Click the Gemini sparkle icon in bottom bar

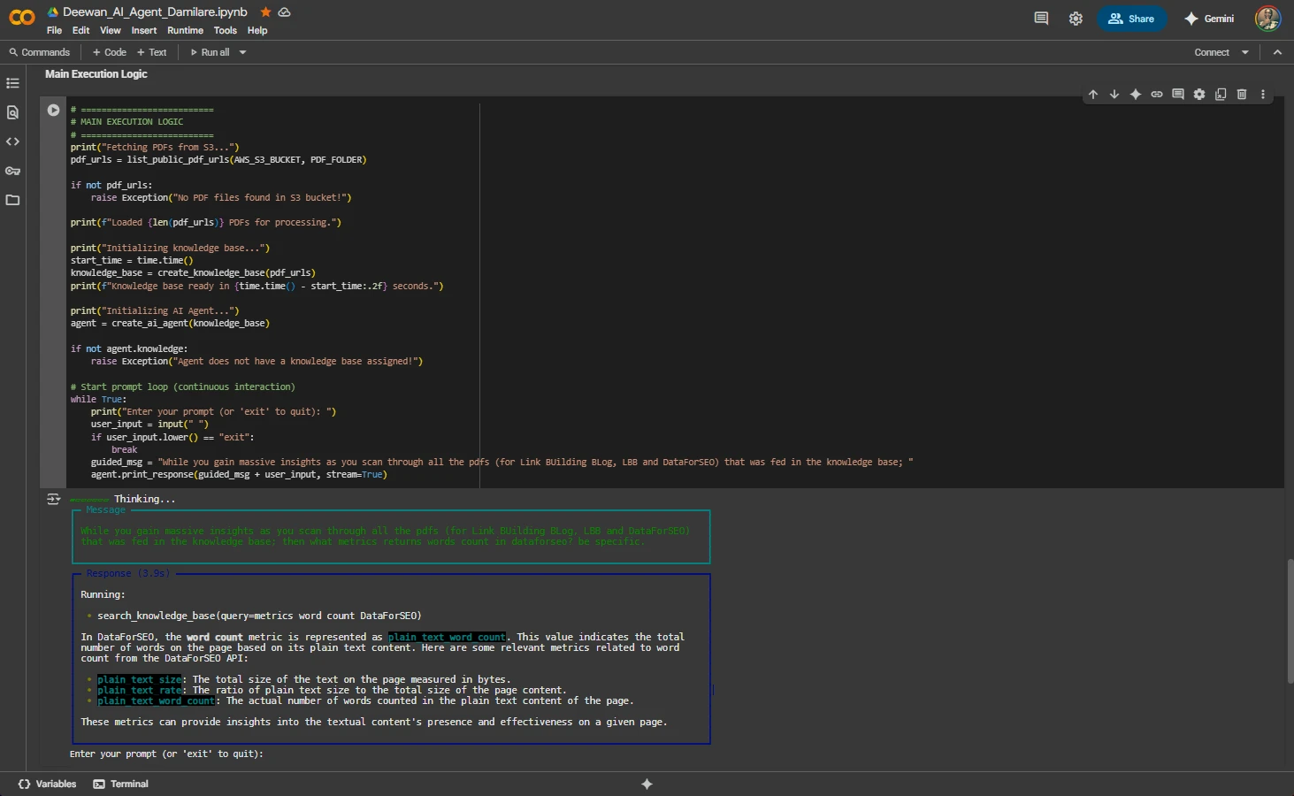click(x=647, y=784)
